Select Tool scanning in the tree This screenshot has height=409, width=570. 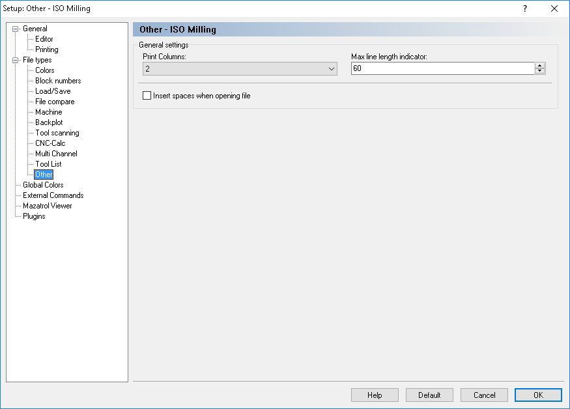(57, 133)
